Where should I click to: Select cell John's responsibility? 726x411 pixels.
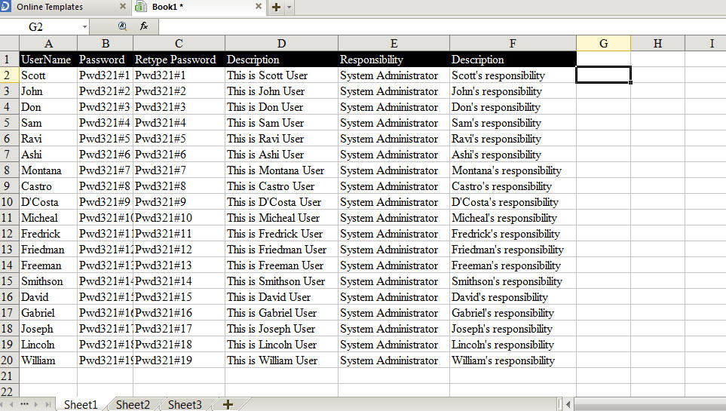pyautogui.click(x=513, y=91)
